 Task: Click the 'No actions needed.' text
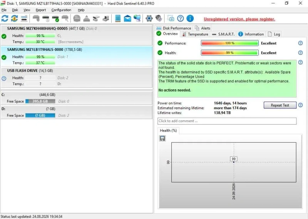pyautogui.click(x=175, y=90)
